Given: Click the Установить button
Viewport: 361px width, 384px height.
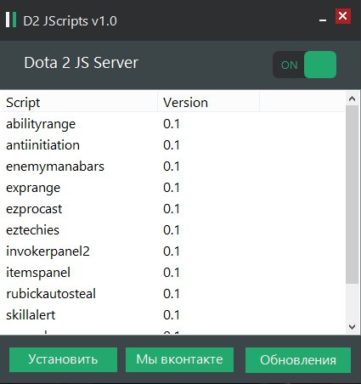Looking at the screenshot, I should point(63,359).
